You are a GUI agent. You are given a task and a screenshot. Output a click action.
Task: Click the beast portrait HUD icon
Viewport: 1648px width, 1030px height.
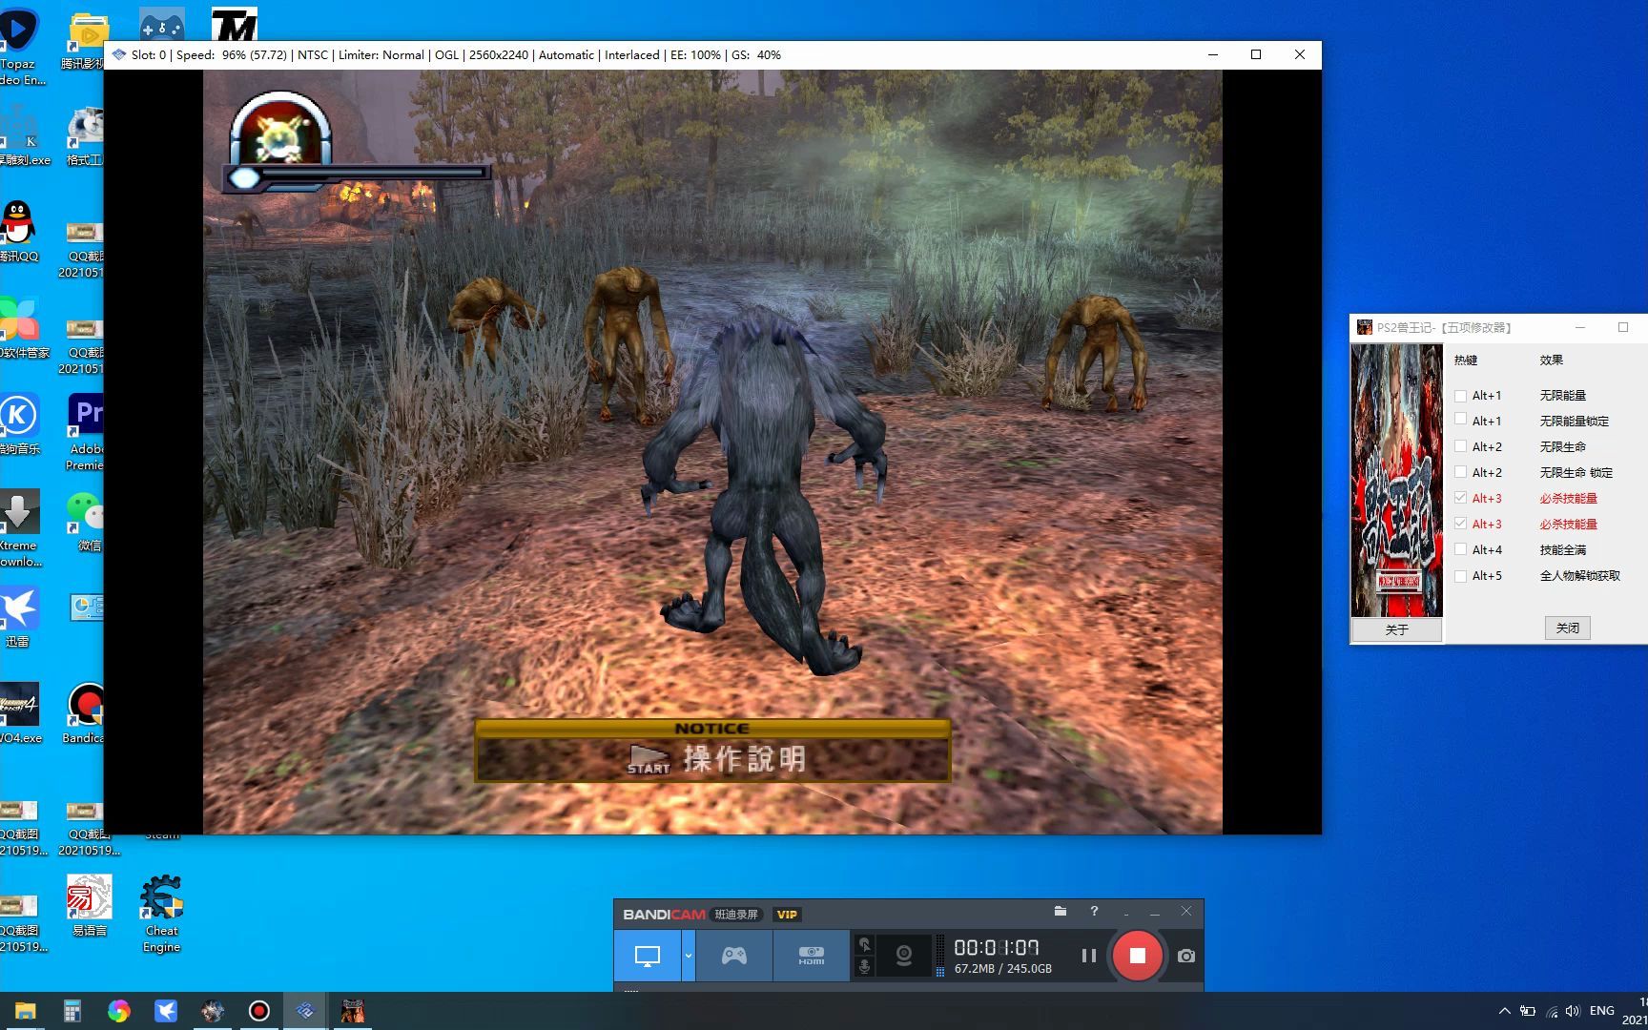click(x=280, y=131)
